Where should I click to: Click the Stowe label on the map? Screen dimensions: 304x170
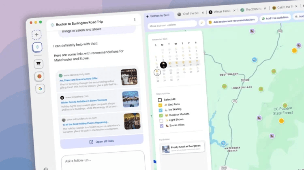245,80
